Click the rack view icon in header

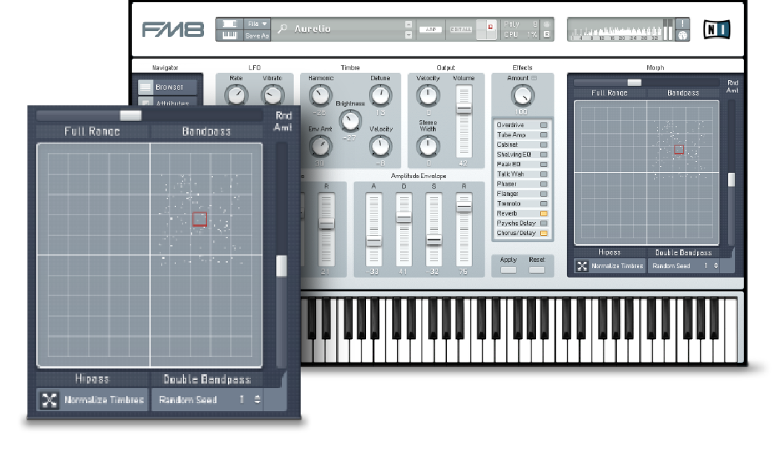pyautogui.click(x=230, y=24)
